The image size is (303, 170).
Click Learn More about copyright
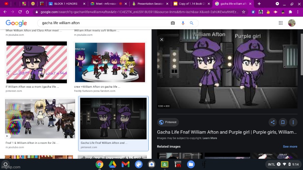pyautogui.click(x=210, y=138)
